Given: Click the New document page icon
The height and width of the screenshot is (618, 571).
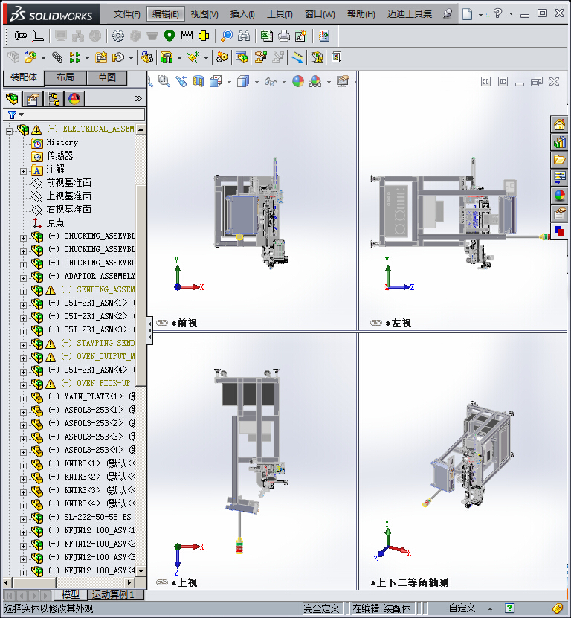Looking at the screenshot, I should click(467, 14).
